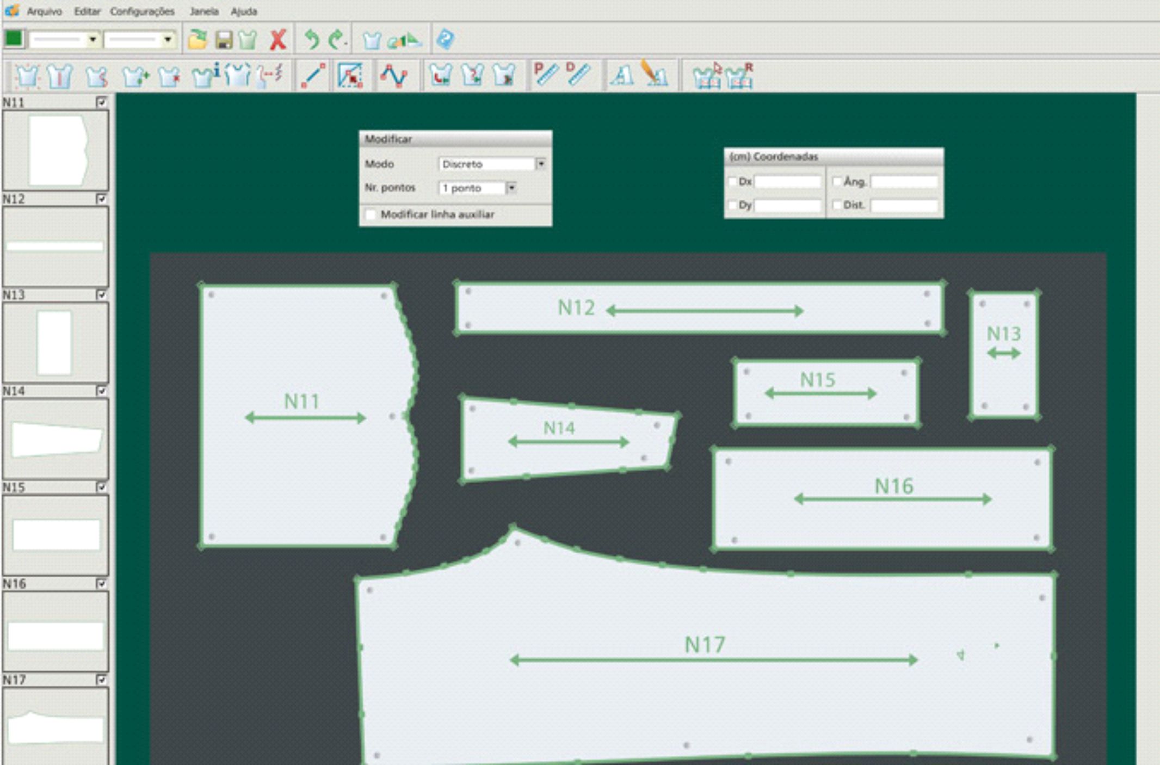Select the line drawing tool
This screenshot has height=765, width=1160.
coord(313,75)
